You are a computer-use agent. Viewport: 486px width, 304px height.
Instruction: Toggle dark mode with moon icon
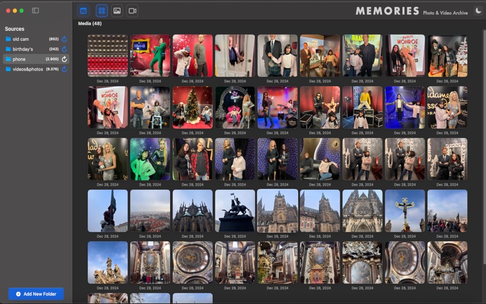click(478, 11)
